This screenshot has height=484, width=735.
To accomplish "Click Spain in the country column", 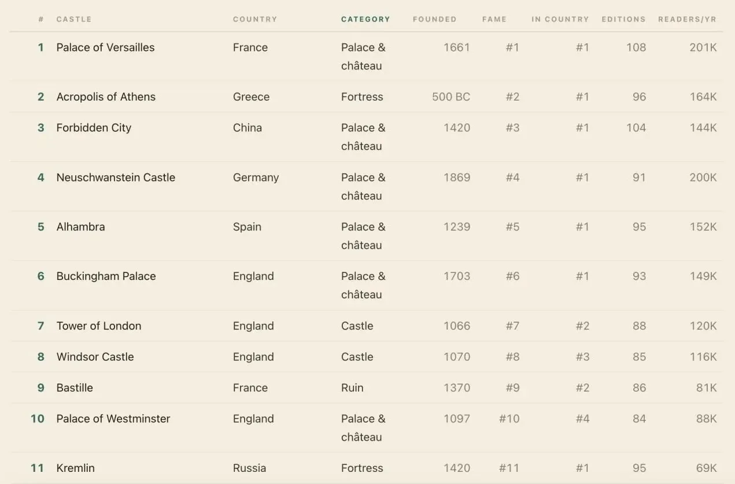I will click(x=247, y=227).
